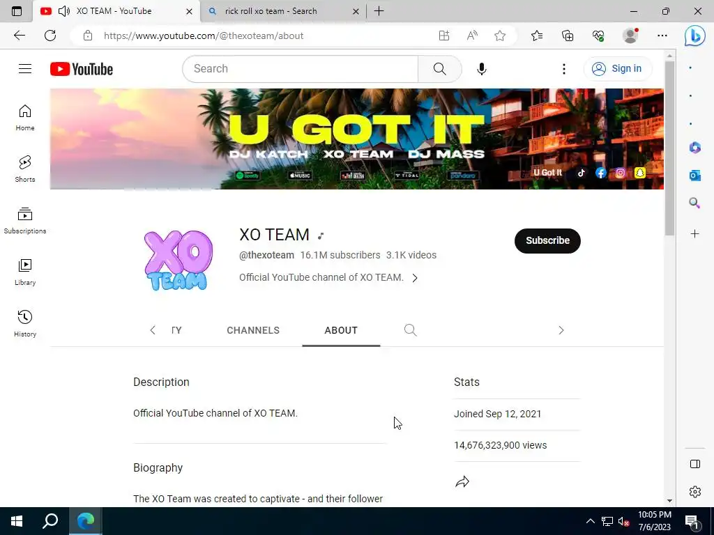The height and width of the screenshot is (535, 714).
Task: Close the rick roll xo team tab
Action: click(356, 11)
